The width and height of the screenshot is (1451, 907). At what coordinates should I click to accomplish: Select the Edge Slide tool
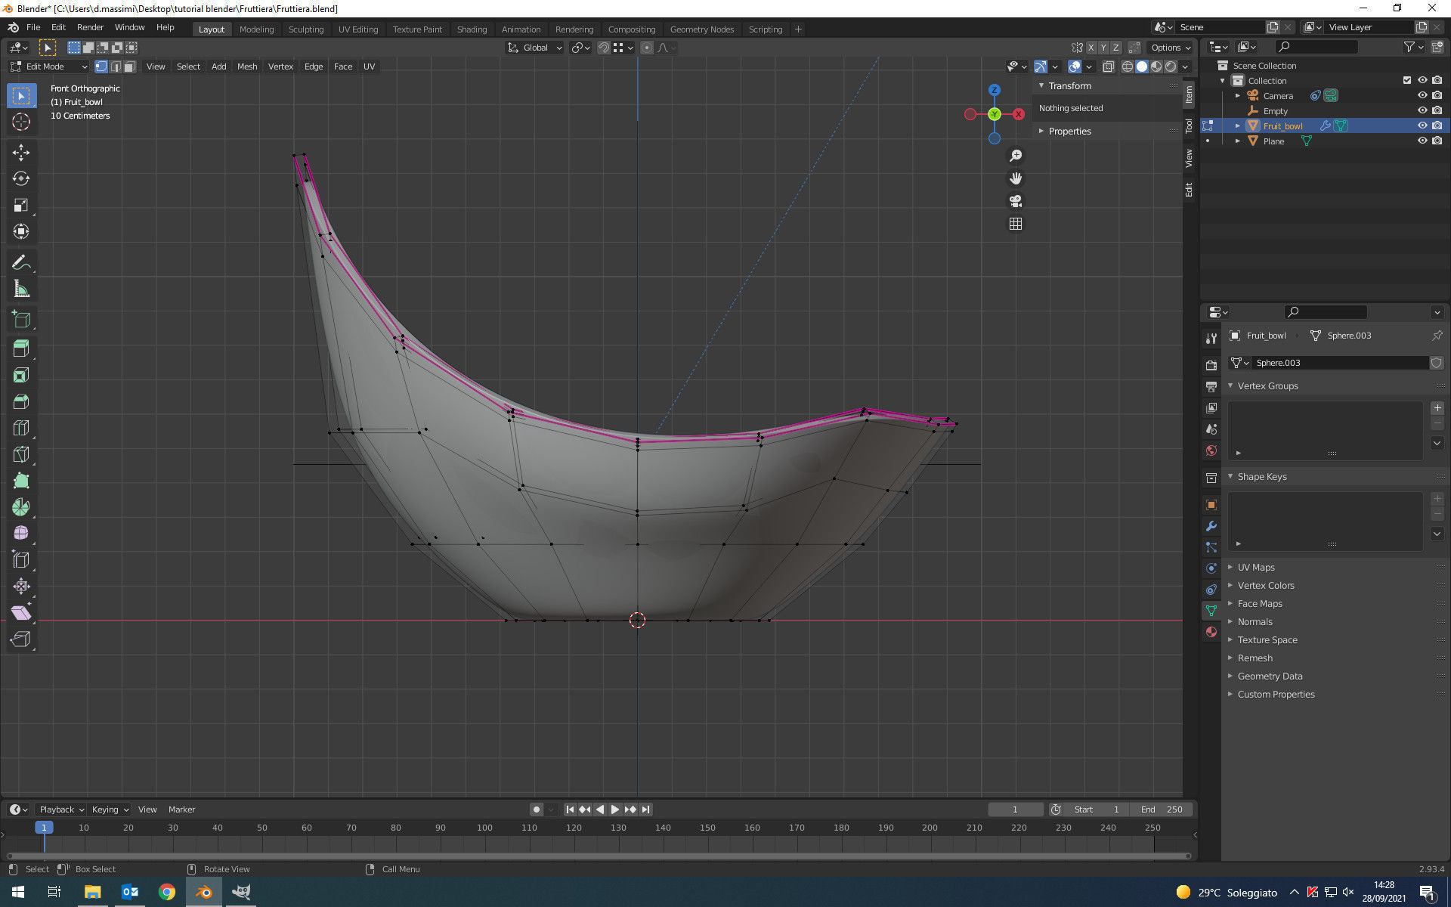pyautogui.click(x=21, y=560)
